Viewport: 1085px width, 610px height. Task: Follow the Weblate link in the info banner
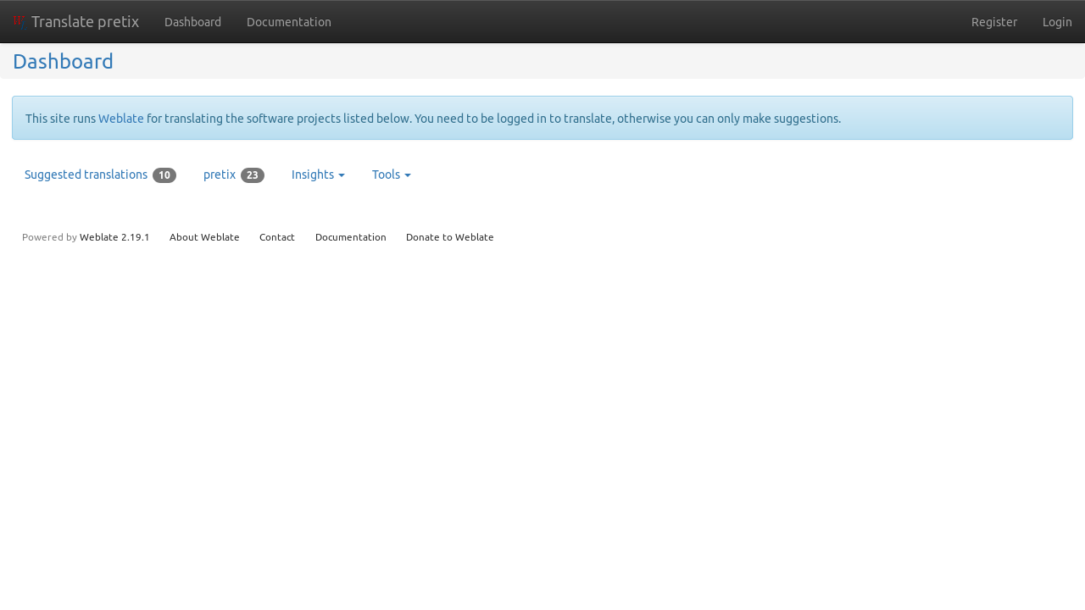(x=120, y=119)
